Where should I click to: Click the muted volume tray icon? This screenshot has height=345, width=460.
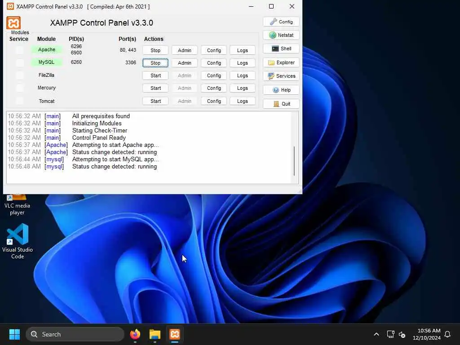tap(402, 334)
